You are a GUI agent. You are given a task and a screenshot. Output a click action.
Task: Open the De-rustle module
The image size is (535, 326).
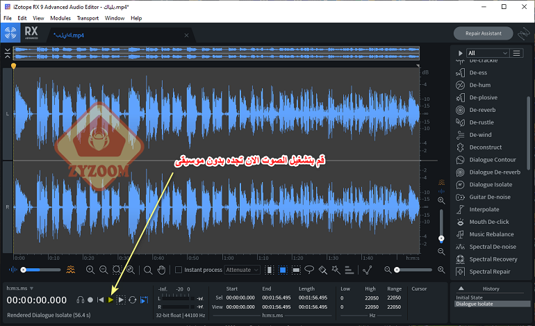point(481,122)
